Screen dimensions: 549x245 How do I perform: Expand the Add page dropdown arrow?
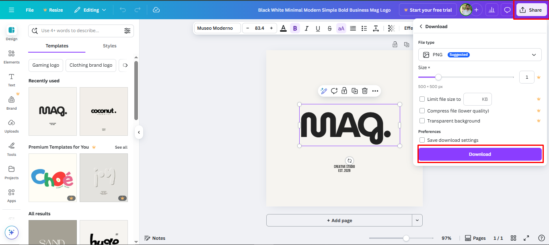tap(417, 220)
